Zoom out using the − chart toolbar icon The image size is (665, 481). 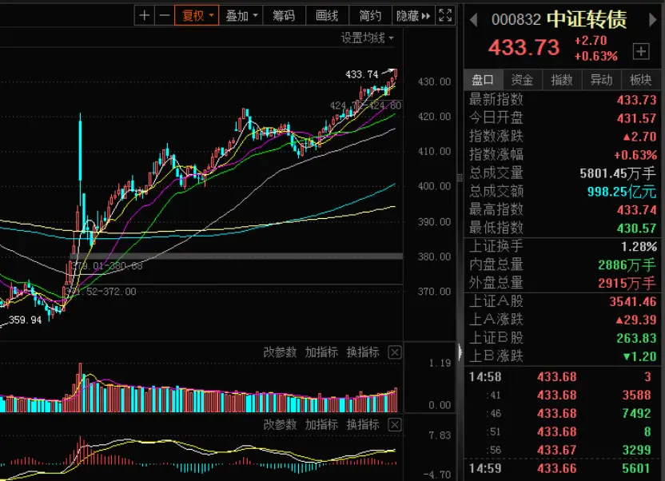pos(164,14)
